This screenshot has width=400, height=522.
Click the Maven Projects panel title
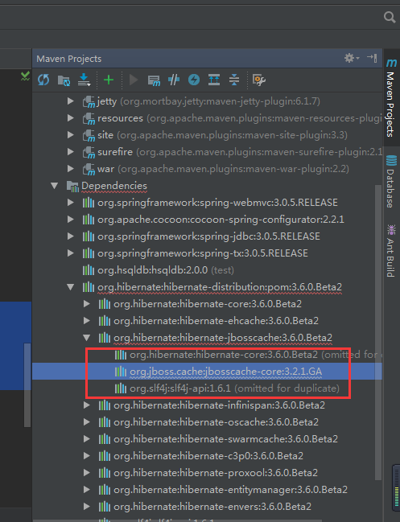[69, 59]
